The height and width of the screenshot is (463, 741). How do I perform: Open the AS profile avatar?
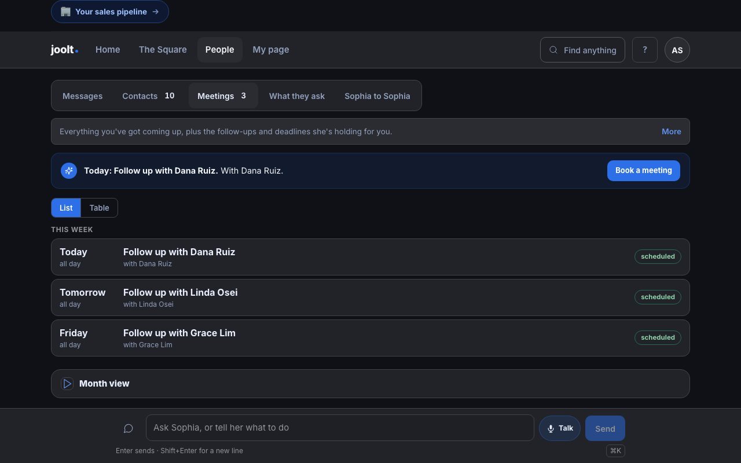[677, 50]
